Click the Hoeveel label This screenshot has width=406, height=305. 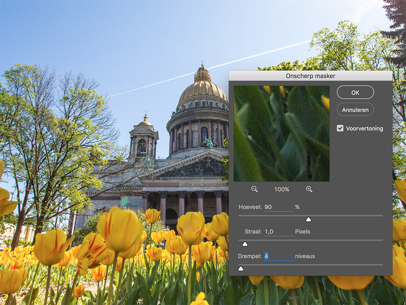tap(250, 207)
